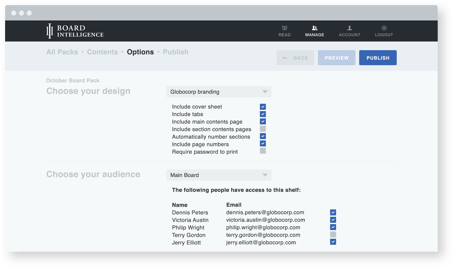Uncheck Include cover sheet
The width and height of the screenshot is (453, 267).
pyautogui.click(x=263, y=106)
